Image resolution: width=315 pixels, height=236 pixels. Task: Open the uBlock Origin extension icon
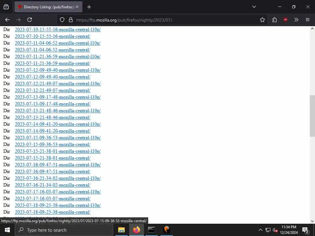coord(285,20)
